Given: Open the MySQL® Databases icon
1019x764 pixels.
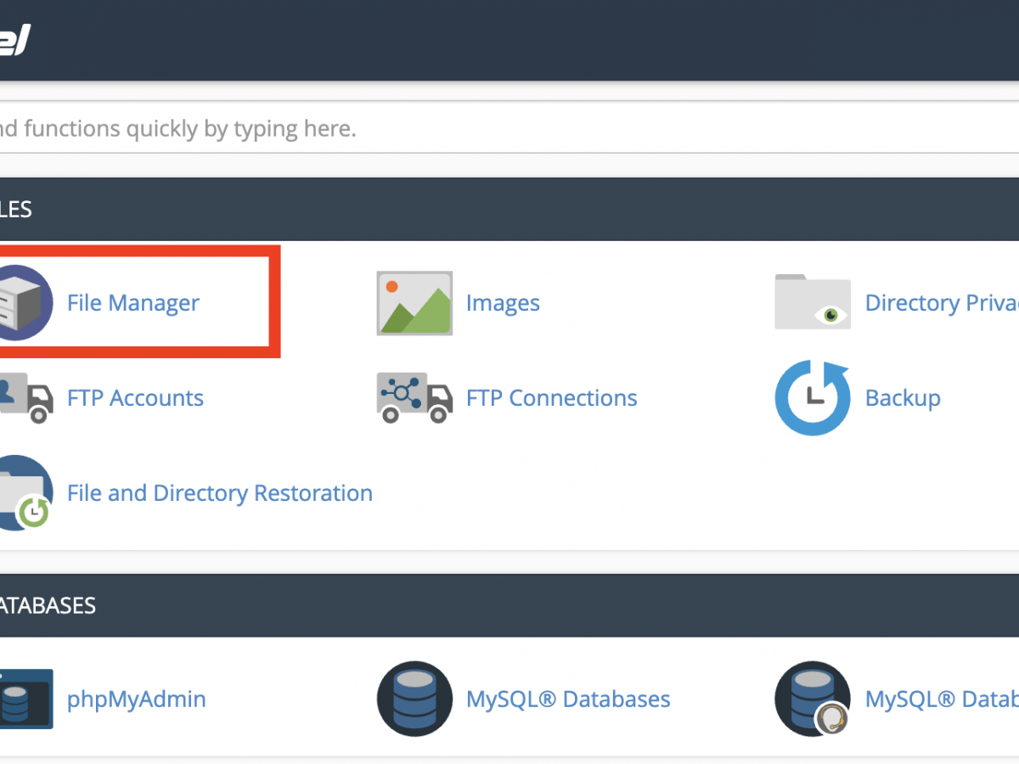Looking at the screenshot, I should (414, 699).
